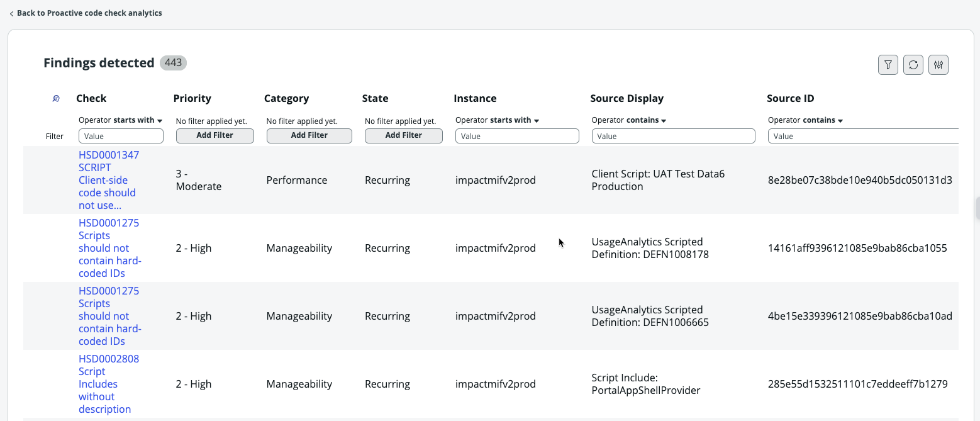Sort by the Priority column header
Image resolution: width=980 pixels, height=421 pixels.
192,98
